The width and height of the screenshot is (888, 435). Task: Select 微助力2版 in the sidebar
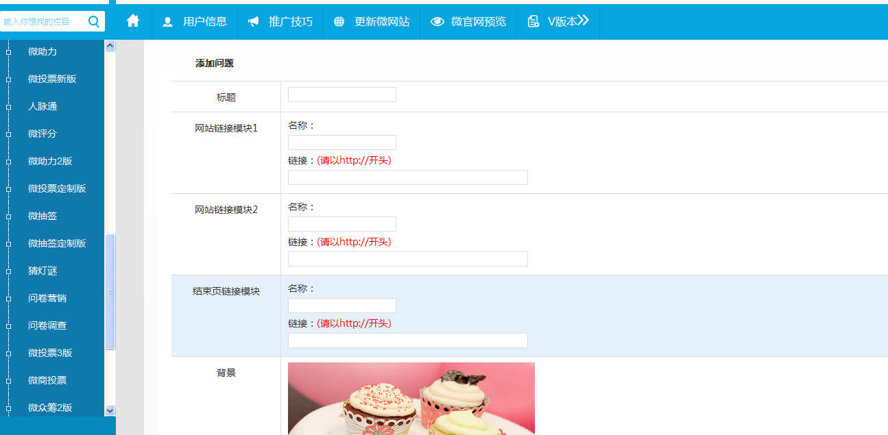(50, 161)
